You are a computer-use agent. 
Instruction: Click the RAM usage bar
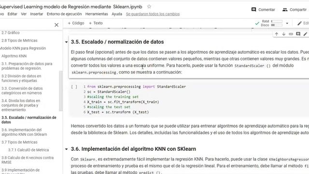277,21
